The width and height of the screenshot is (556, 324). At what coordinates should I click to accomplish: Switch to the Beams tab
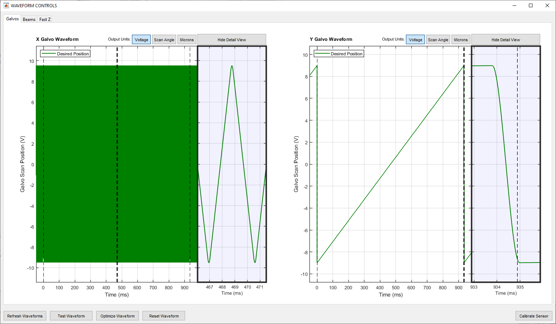[x=29, y=20]
